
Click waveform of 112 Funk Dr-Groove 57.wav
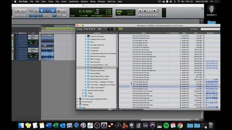click(212, 64)
